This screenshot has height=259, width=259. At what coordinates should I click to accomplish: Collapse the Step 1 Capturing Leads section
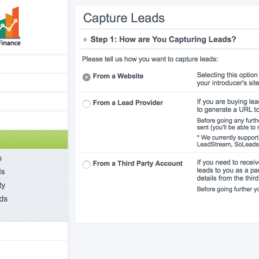[x=163, y=40]
